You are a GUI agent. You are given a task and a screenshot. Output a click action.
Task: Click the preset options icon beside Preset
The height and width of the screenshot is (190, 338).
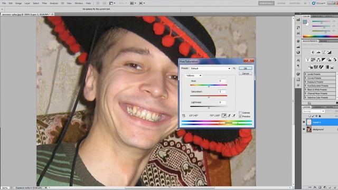pos(234,68)
